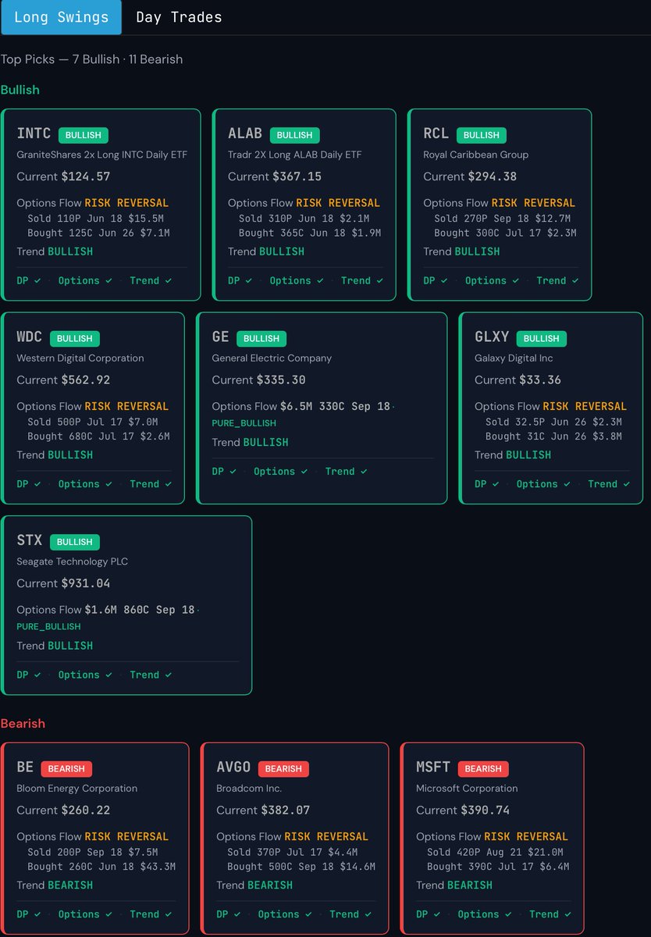Click RISK REVERSAL label on AVGO card
The width and height of the screenshot is (651, 937).
pyautogui.click(x=326, y=837)
